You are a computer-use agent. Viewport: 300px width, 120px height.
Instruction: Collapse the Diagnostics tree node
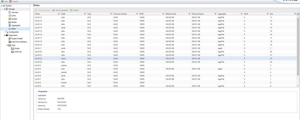pyautogui.click(x=5, y=35)
